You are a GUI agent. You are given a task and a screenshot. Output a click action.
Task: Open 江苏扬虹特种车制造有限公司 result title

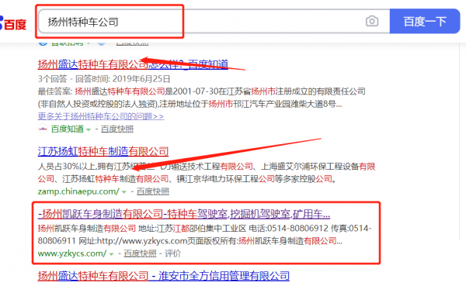[x=103, y=152]
